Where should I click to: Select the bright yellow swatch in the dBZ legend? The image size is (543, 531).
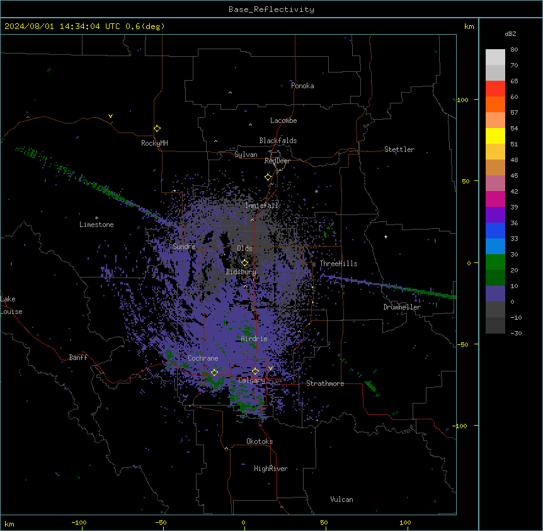click(x=495, y=136)
